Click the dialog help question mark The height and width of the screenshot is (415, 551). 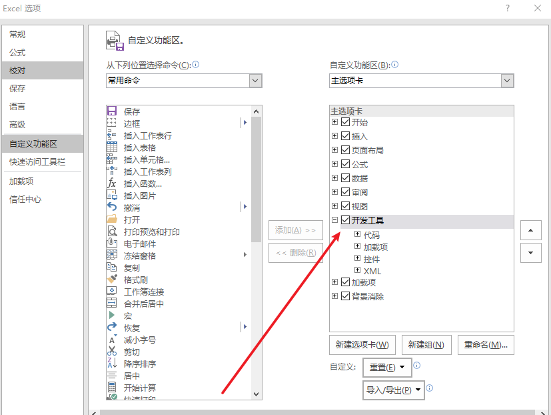pos(508,8)
